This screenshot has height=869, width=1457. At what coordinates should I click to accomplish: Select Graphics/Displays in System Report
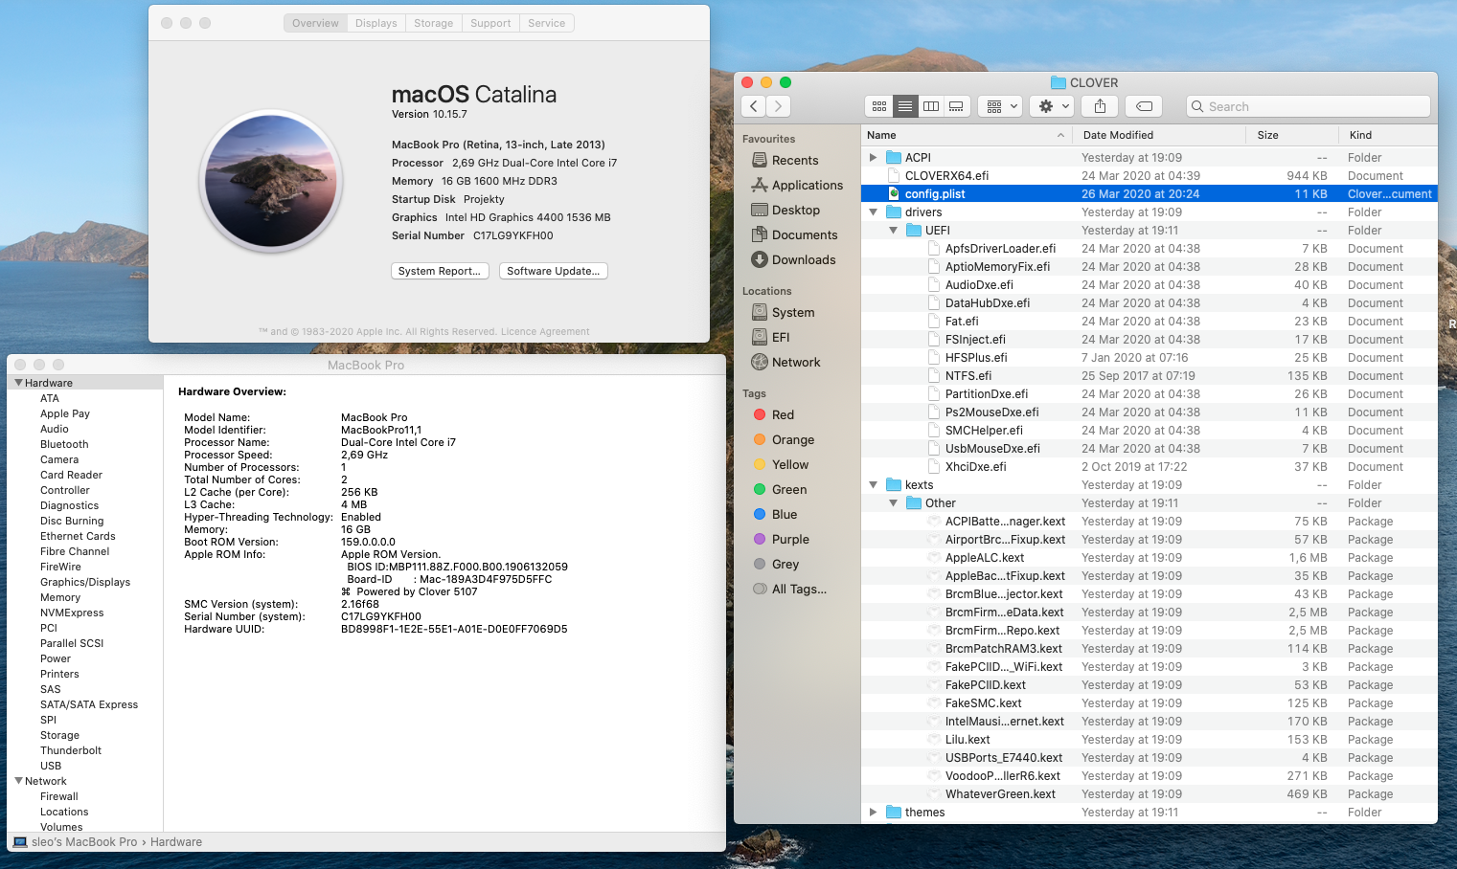coord(85,582)
